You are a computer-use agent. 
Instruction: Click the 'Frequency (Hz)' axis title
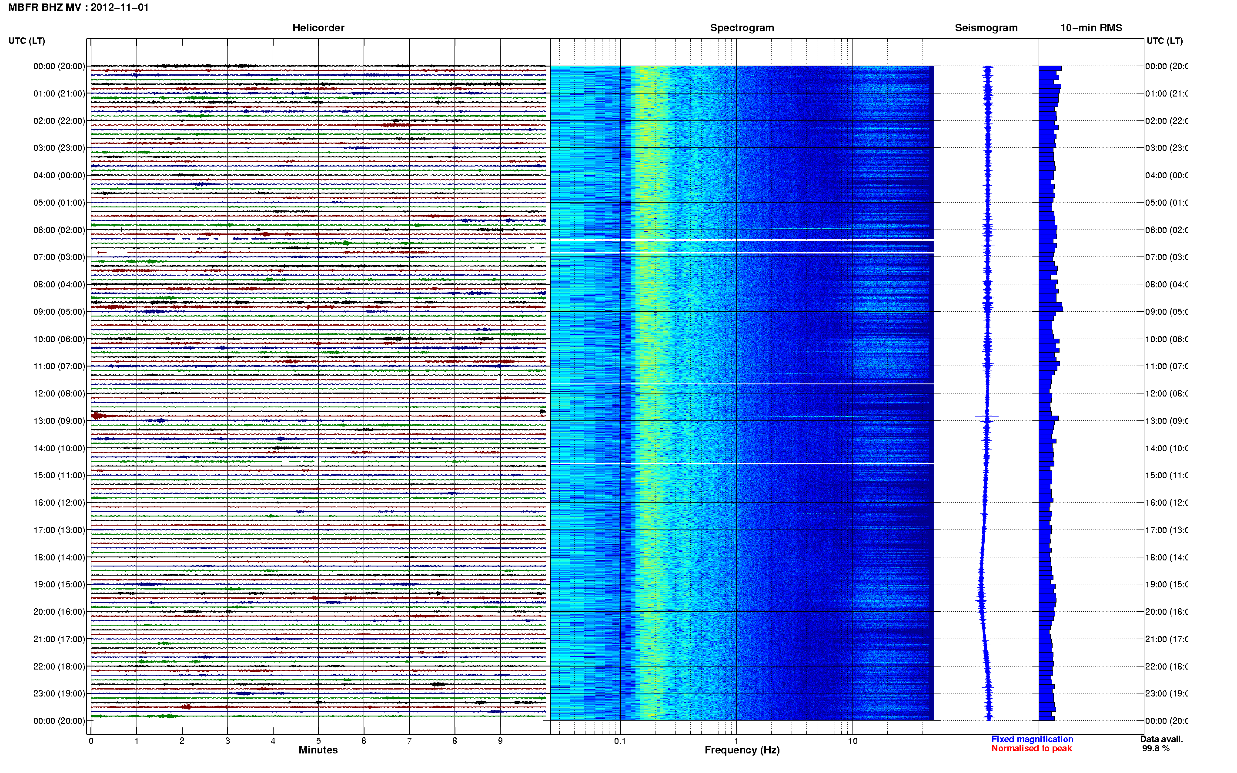click(x=742, y=750)
